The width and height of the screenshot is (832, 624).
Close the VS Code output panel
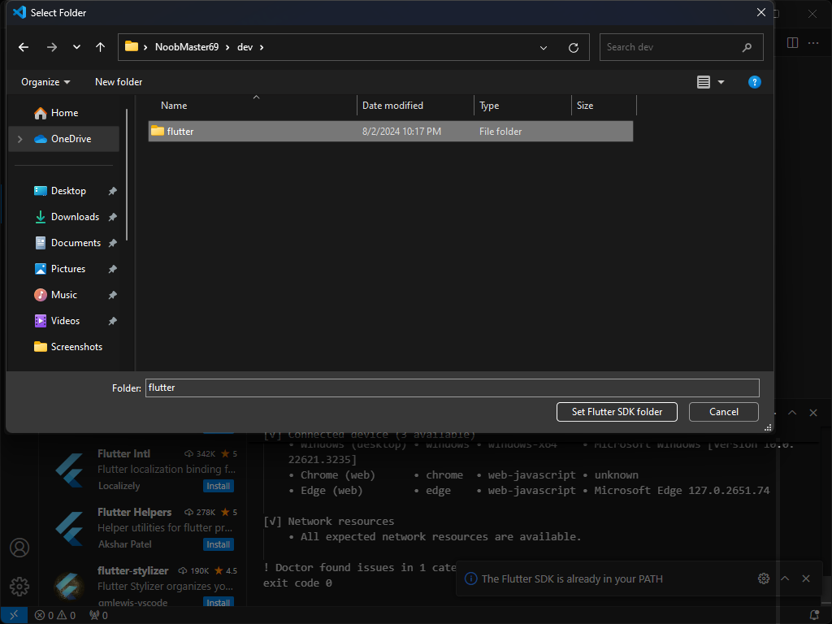pos(813,413)
